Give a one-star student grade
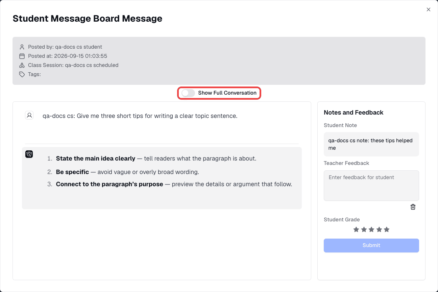Viewport: 438px width, 292px height. (x=356, y=229)
